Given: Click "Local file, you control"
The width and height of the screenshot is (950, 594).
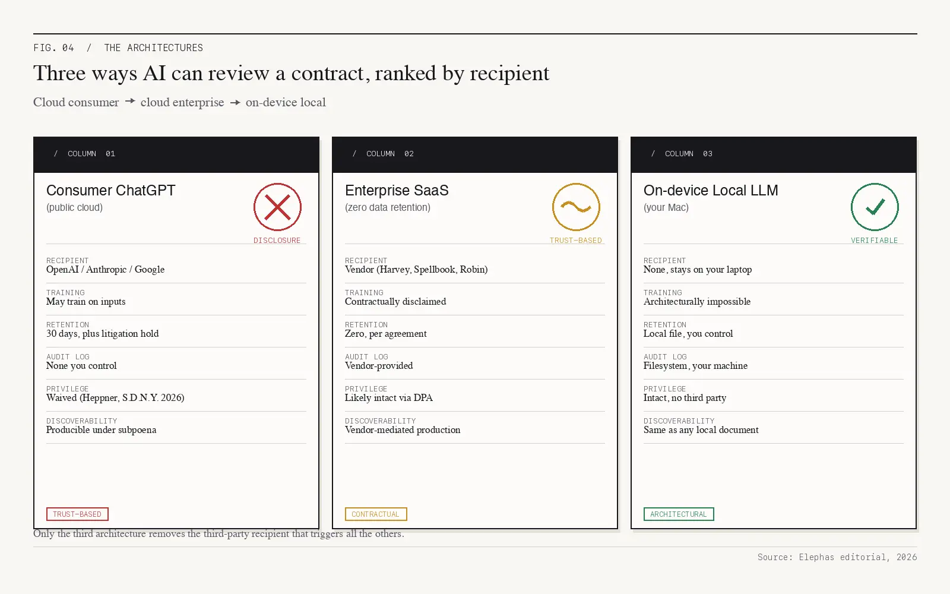Looking at the screenshot, I should 688,334.
